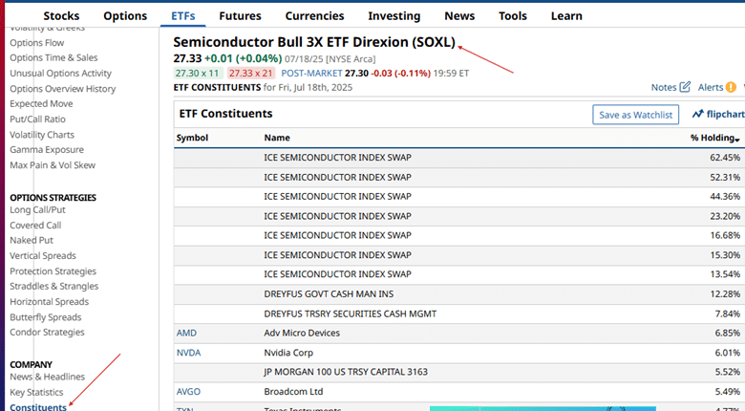Image resolution: width=745 pixels, height=411 pixels.
Task: Open the Options top menu tab
Action: 125,15
